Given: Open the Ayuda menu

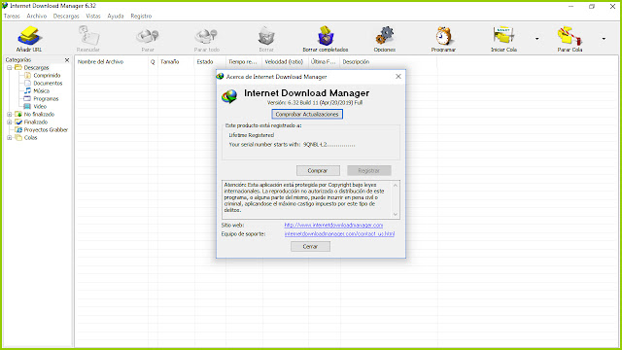Looking at the screenshot, I should coord(116,17).
